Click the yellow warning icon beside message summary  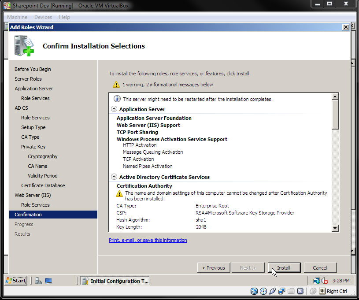pos(116,85)
